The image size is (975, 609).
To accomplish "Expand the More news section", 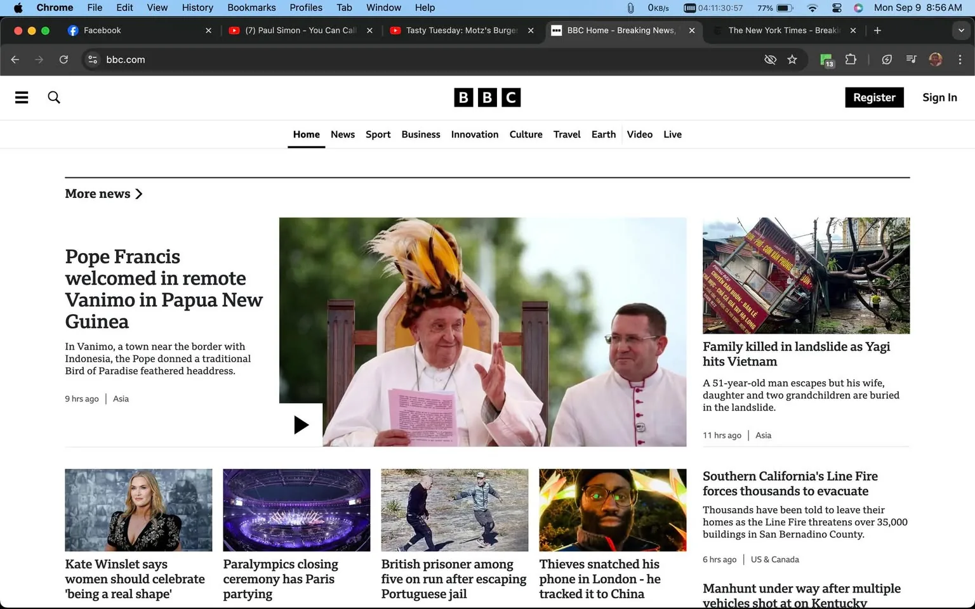I will (x=103, y=193).
